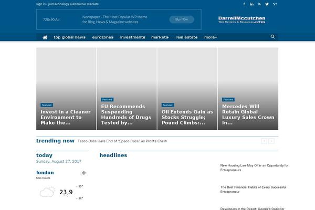Click the 22° low temperature
315x210 pixels.
click(x=80, y=198)
